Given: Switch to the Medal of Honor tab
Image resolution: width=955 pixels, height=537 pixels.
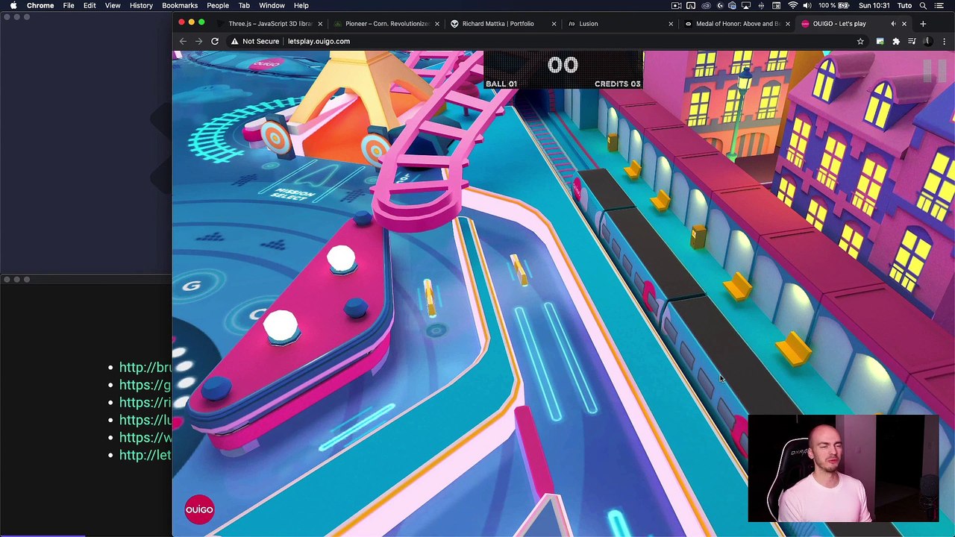Looking at the screenshot, I should pyautogui.click(x=736, y=24).
